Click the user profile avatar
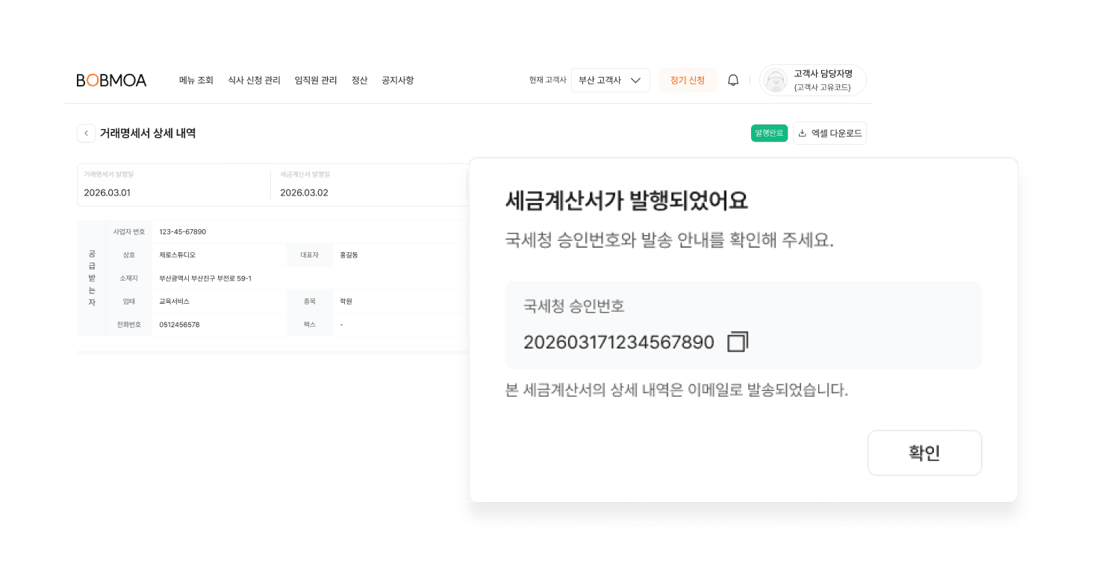This screenshot has height=573, width=1099. (x=776, y=81)
